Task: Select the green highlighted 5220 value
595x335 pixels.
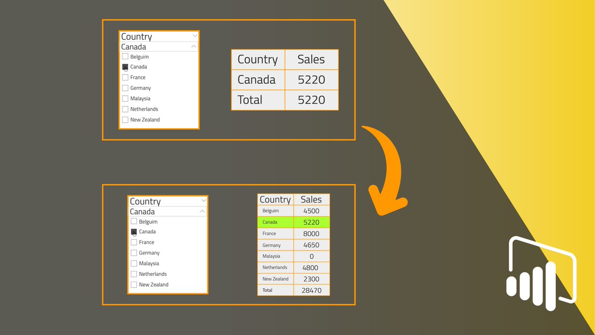Action: tap(311, 222)
